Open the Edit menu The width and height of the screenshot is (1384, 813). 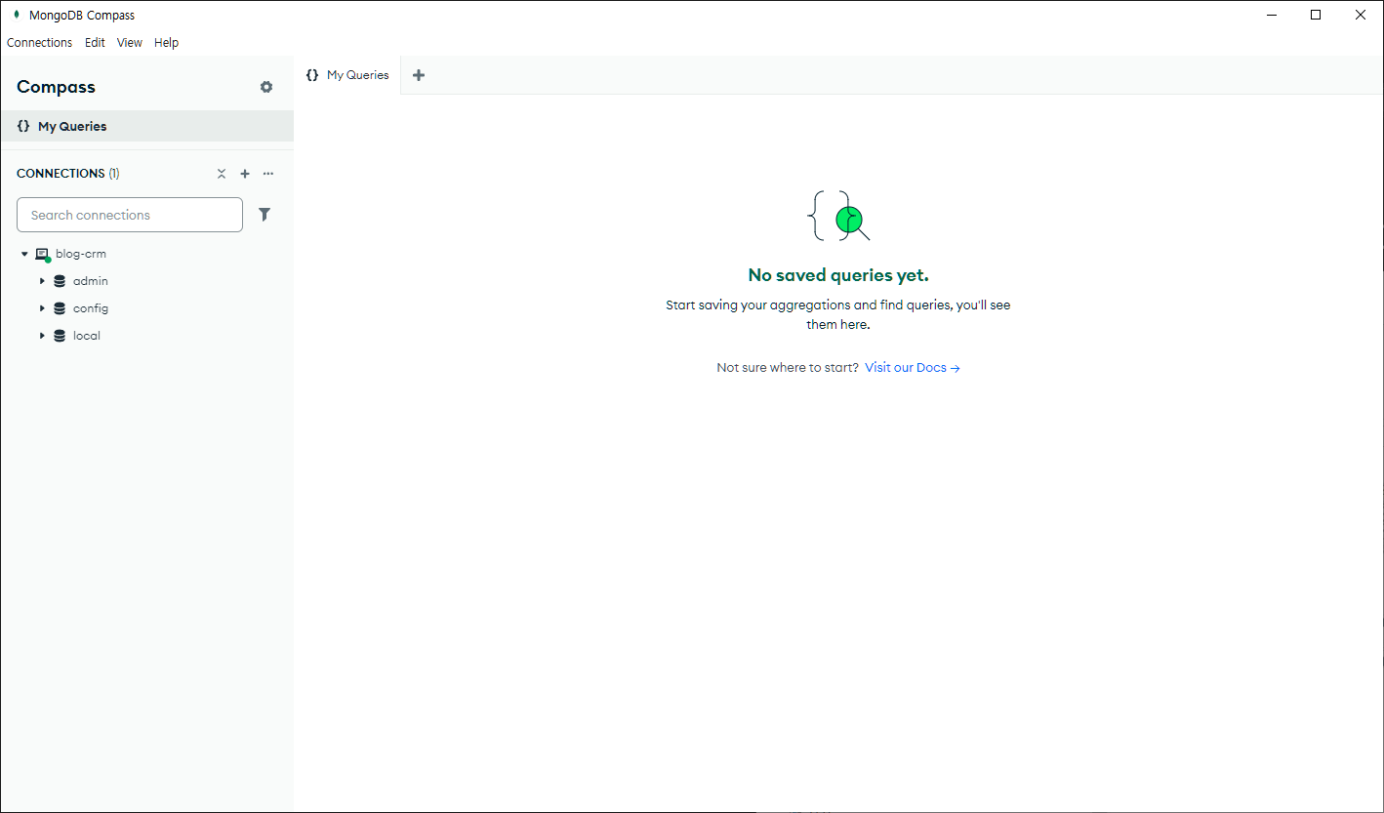point(95,43)
